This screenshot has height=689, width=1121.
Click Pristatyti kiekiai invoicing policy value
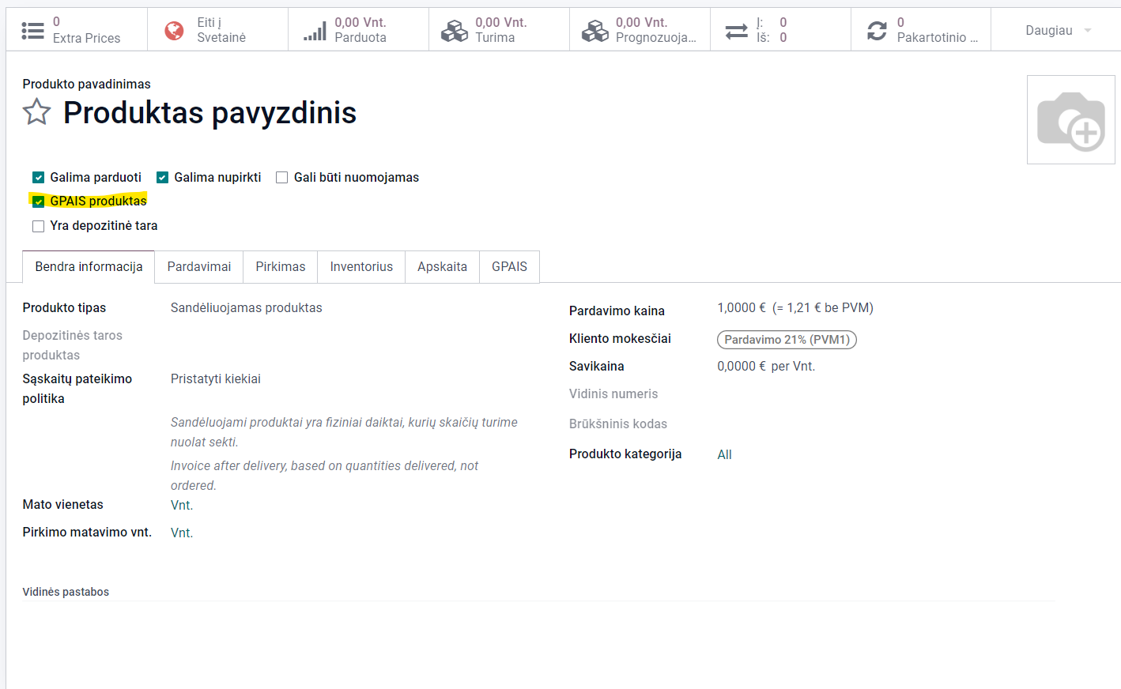[216, 379]
